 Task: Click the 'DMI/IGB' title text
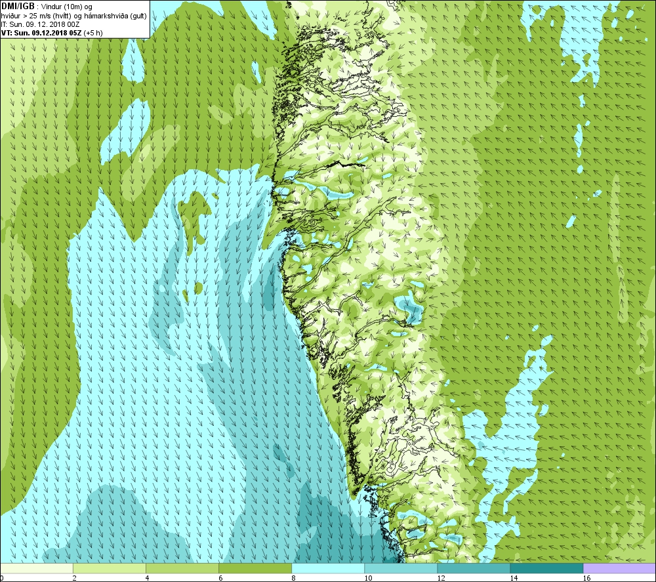point(18,7)
